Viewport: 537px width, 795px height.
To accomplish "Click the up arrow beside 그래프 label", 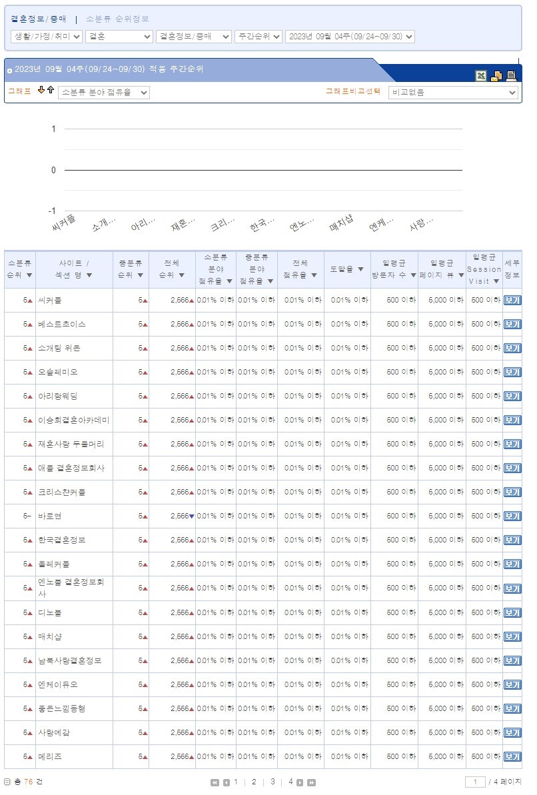I will (50, 90).
